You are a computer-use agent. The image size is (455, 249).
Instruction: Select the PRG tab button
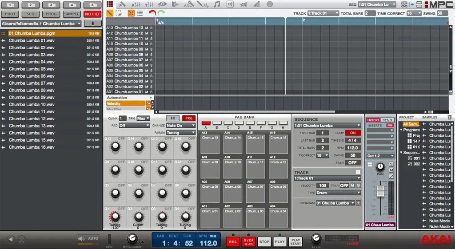189,118
